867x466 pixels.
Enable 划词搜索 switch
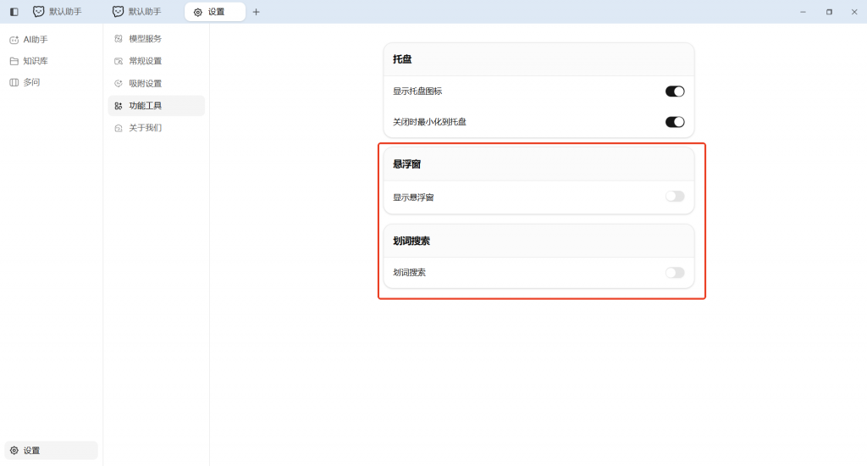coord(675,272)
